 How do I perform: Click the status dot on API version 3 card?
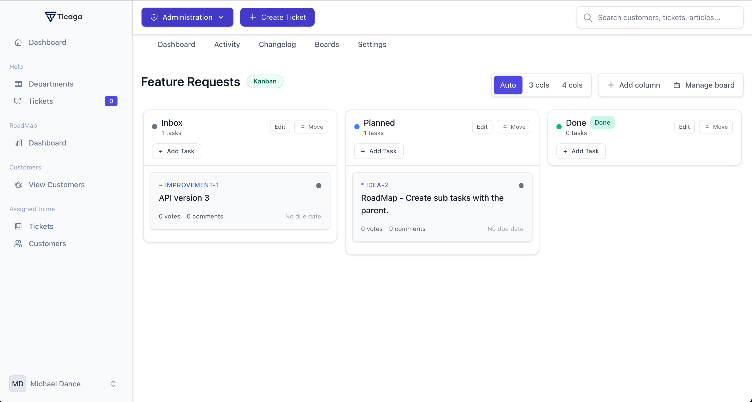point(319,185)
